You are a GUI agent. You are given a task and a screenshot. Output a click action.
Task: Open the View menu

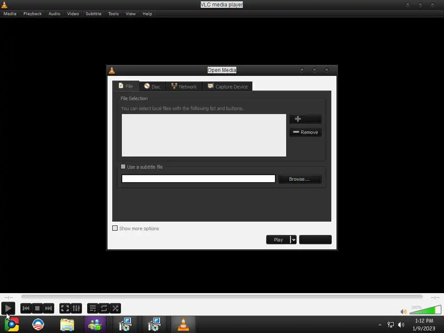(x=131, y=13)
